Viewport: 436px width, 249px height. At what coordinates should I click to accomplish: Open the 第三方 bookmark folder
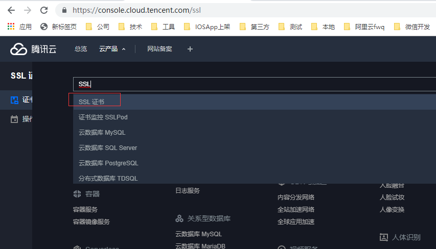254,27
